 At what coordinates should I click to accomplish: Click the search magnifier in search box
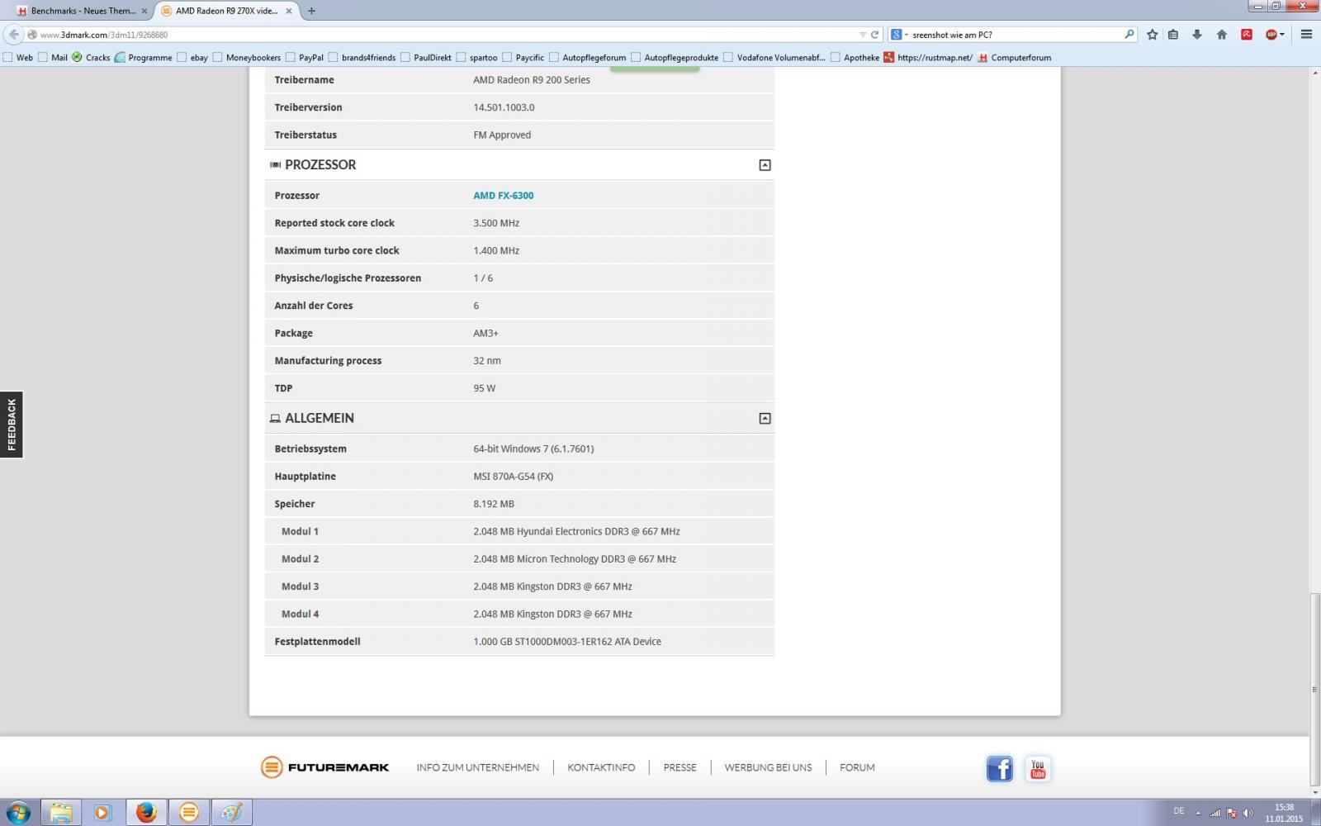coord(1129,35)
